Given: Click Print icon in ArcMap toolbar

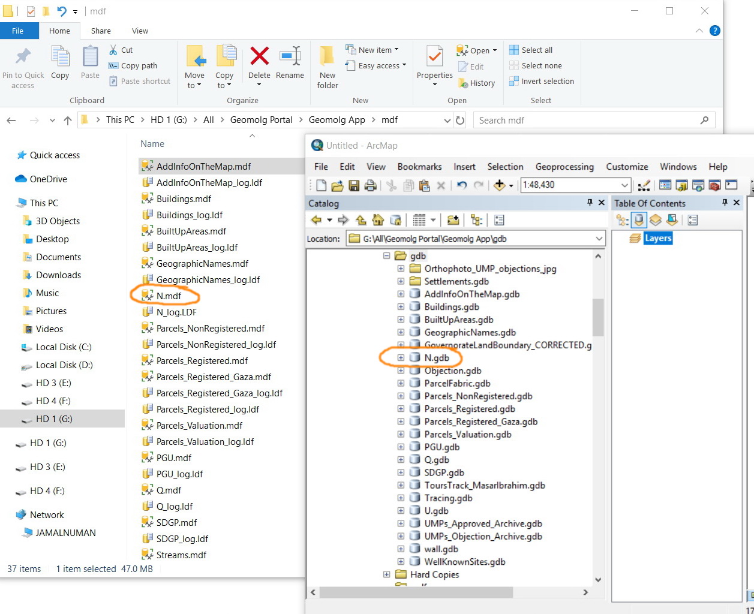Looking at the screenshot, I should (x=370, y=185).
